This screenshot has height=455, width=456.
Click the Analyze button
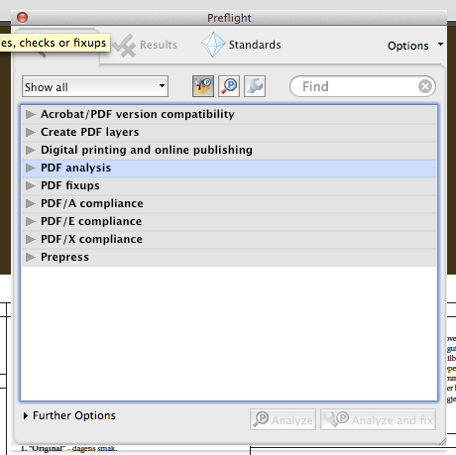(283, 419)
